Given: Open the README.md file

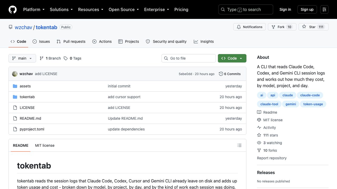Looking at the screenshot, I should point(30,118).
